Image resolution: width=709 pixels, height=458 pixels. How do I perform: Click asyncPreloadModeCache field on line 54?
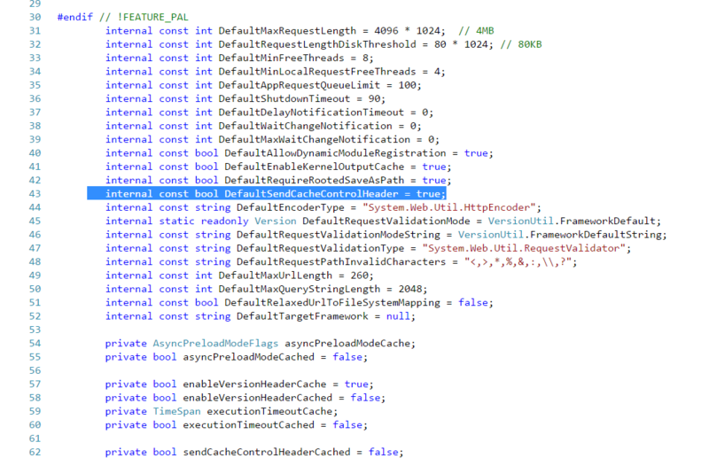(347, 343)
